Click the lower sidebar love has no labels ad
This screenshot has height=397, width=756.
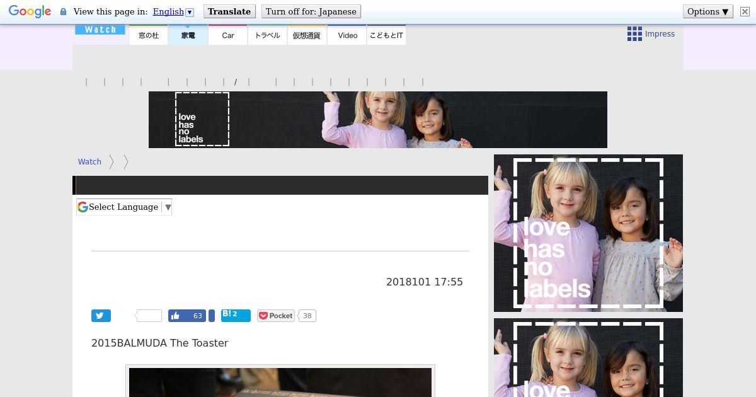click(x=588, y=357)
